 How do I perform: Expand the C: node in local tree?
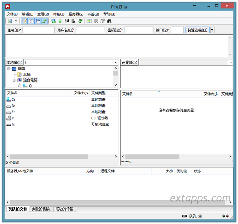coord(19,86)
